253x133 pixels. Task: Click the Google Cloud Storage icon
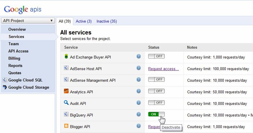(x=5, y=87)
